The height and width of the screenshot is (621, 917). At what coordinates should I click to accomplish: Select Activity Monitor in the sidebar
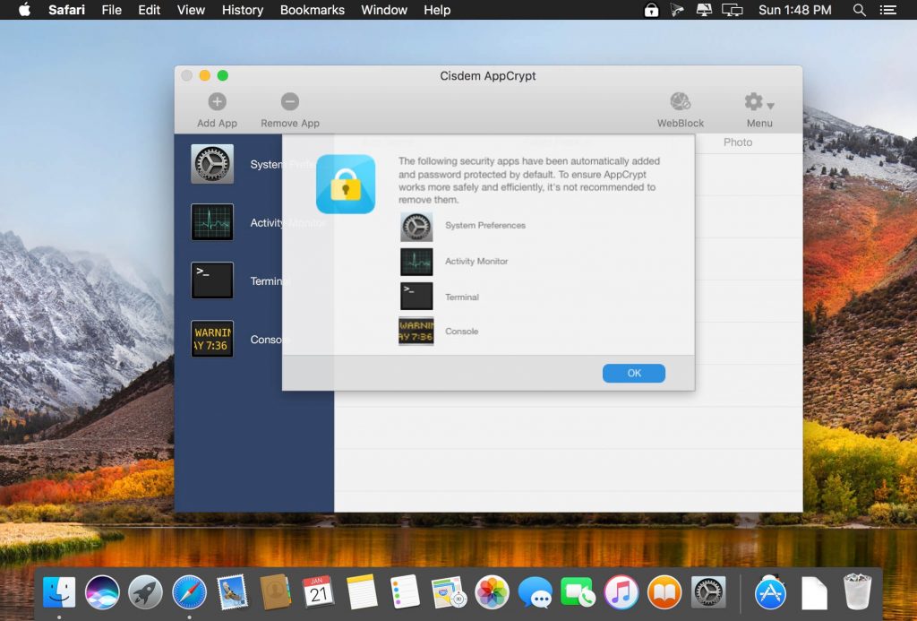(212, 222)
